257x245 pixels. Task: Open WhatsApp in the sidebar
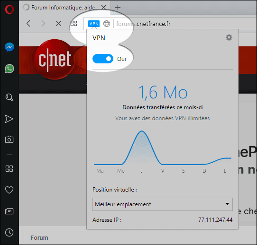pyautogui.click(x=9, y=69)
